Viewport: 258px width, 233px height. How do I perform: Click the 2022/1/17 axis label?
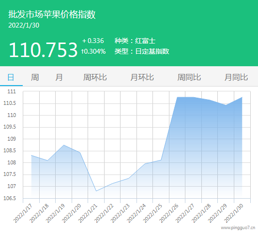point(23,213)
